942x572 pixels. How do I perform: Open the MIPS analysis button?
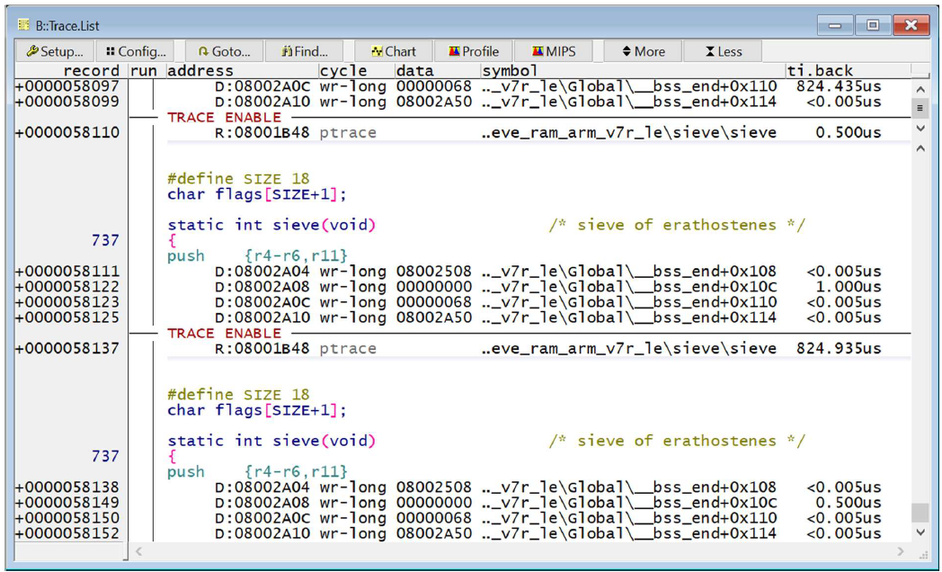pyautogui.click(x=554, y=51)
